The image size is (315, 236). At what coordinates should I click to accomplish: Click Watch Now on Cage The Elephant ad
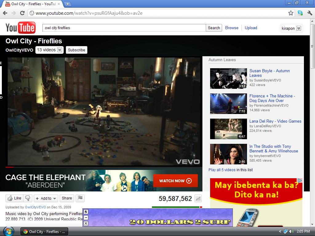pyautogui.click(x=175, y=181)
